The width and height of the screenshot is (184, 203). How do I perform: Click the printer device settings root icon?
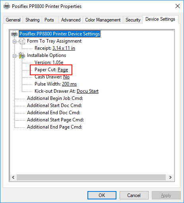(x=14, y=34)
